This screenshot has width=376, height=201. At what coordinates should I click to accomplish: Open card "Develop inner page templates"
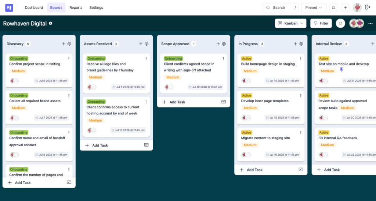pos(265,101)
